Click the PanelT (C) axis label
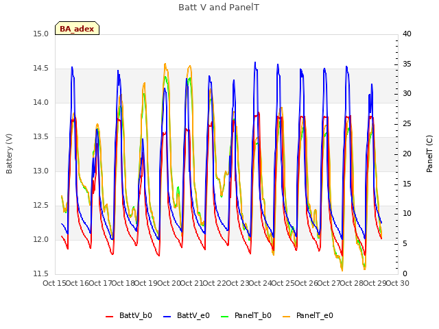Screen dimensions: 439x329 point(429,154)
